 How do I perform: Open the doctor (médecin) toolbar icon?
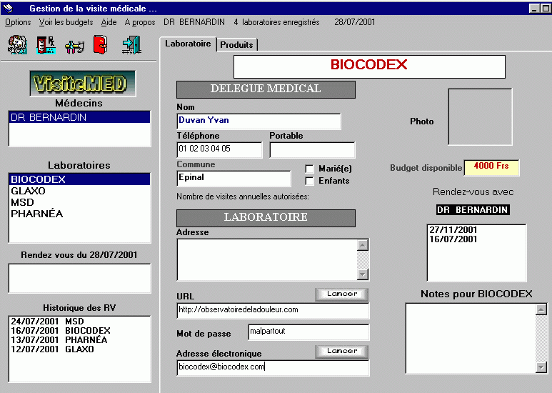tap(18, 45)
